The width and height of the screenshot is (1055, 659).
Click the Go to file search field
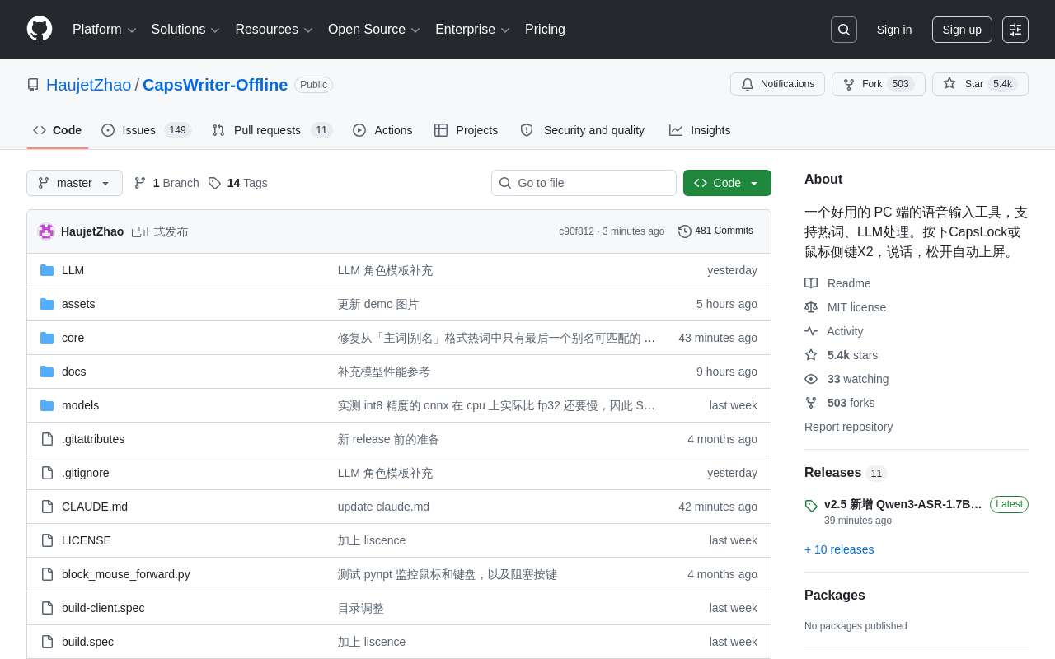pyautogui.click(x=584, y=183)
